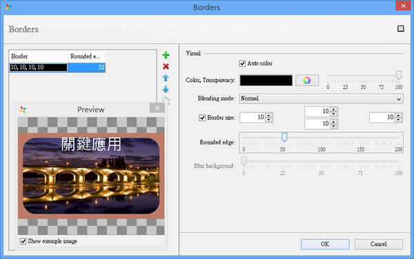Toggle the Border size checkbox
The width and height of the screenshot is (414, 259).
click(x=202, y=118)
